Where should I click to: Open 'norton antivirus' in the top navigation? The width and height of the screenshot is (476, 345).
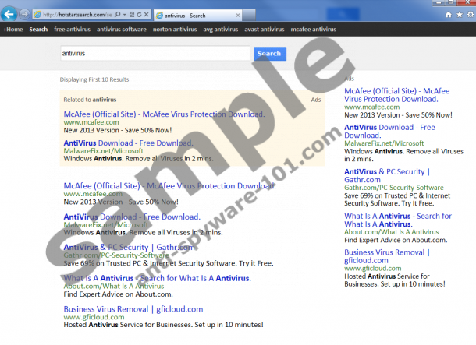pyautogui.click(x=175, y=30)
